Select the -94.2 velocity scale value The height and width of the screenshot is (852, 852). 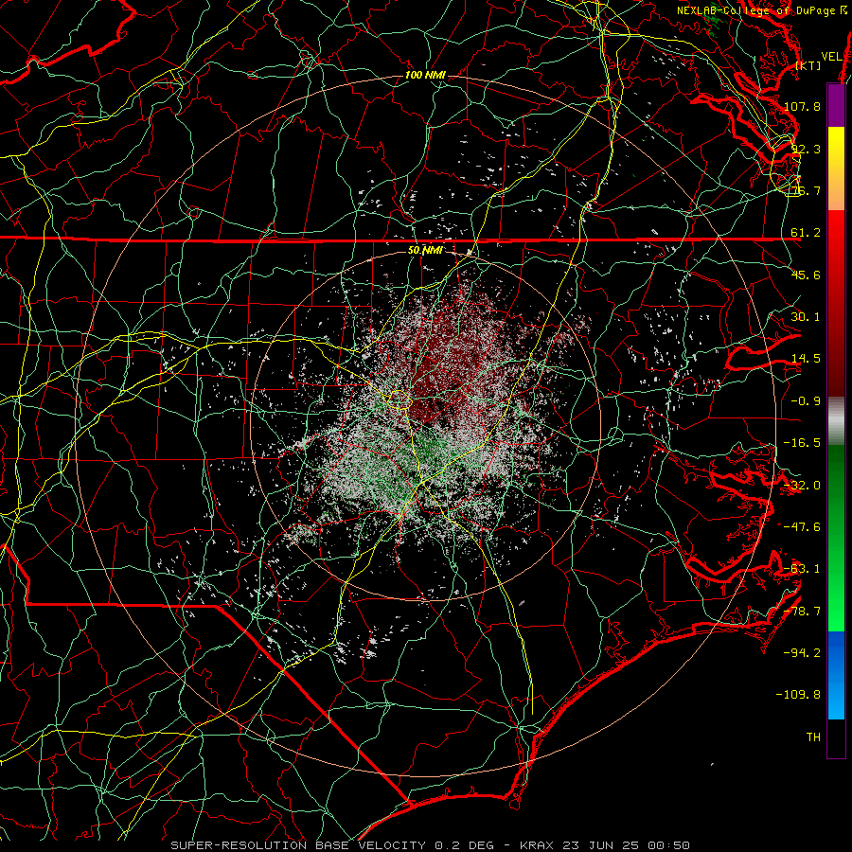point(802,653)
